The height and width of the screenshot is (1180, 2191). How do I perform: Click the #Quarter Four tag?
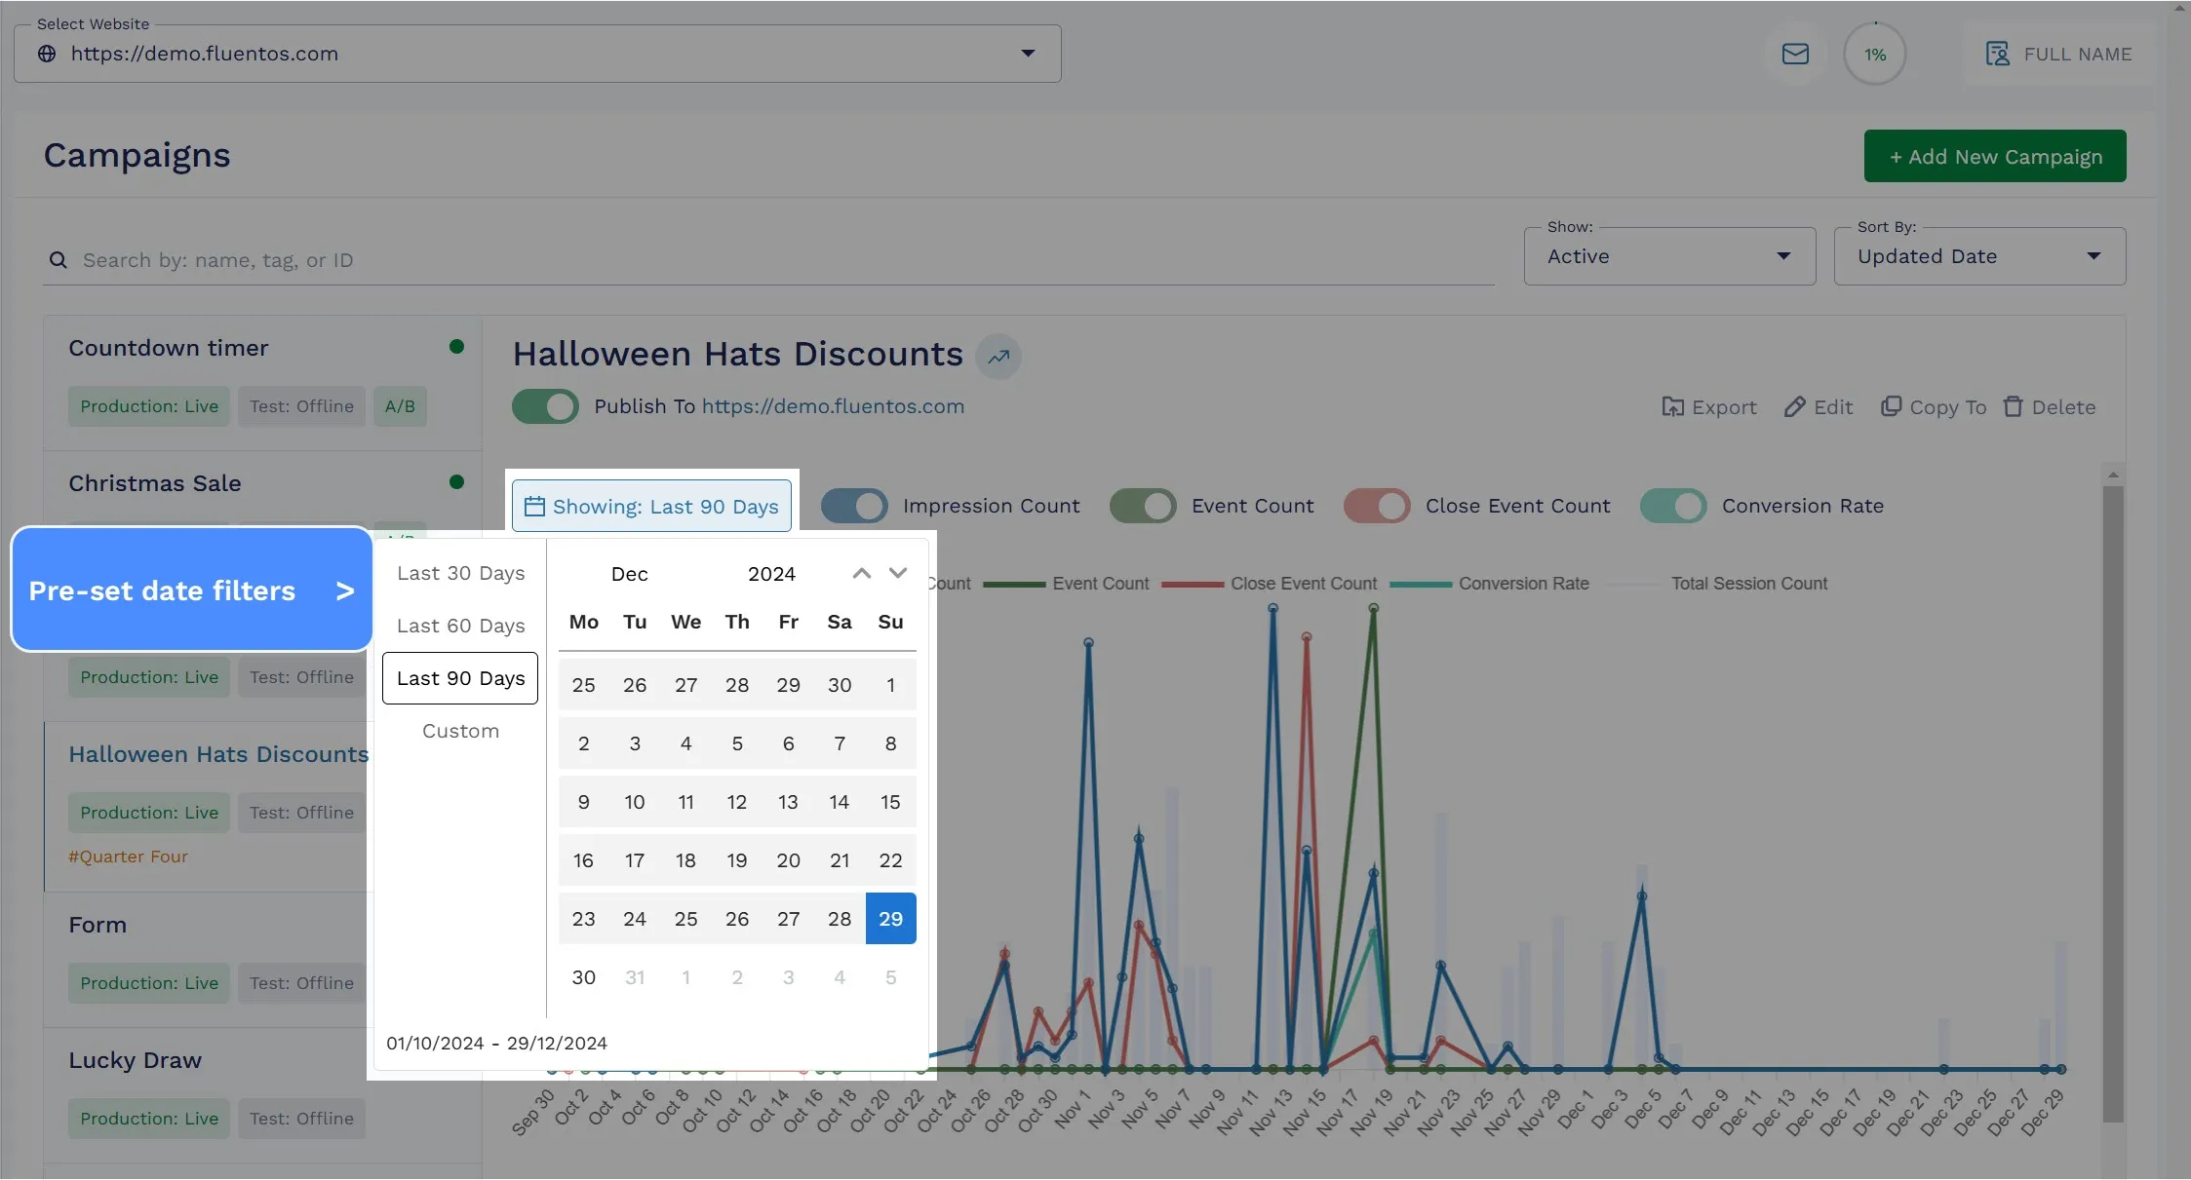128,856
